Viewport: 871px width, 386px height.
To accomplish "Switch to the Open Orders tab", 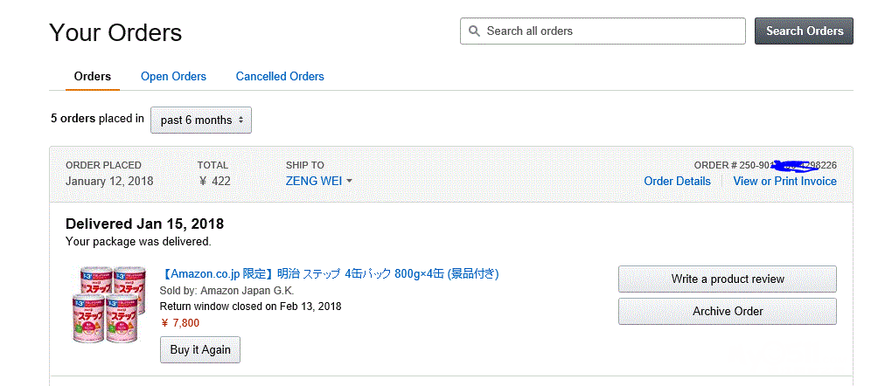I will [x=173, y=77].
